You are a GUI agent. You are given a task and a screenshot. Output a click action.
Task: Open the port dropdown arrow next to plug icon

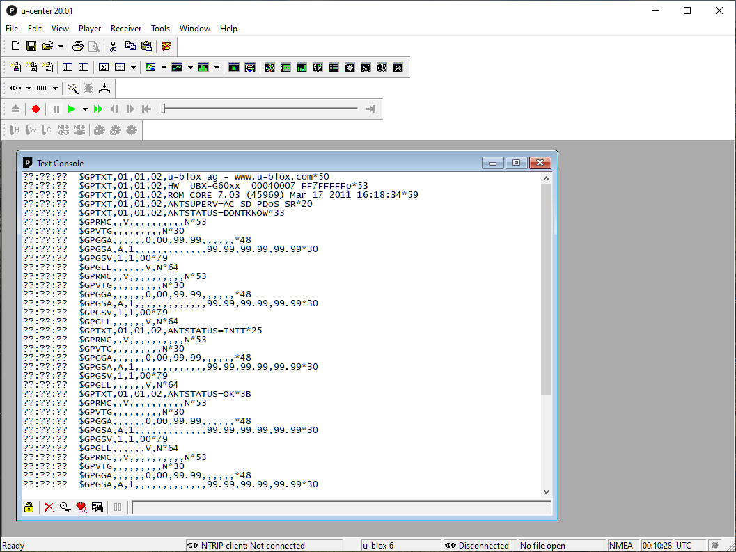(29, 88)
